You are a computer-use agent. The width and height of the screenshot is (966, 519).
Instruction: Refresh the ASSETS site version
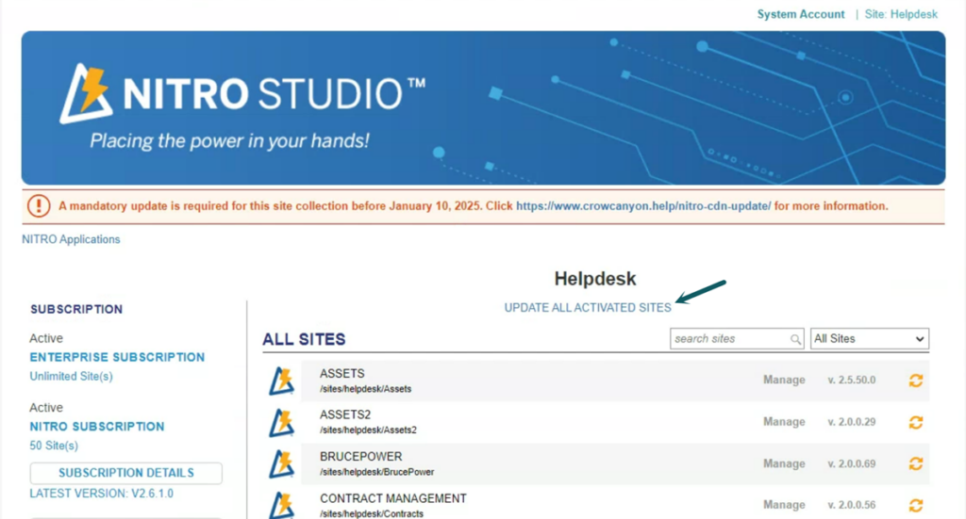pos(916,381)
